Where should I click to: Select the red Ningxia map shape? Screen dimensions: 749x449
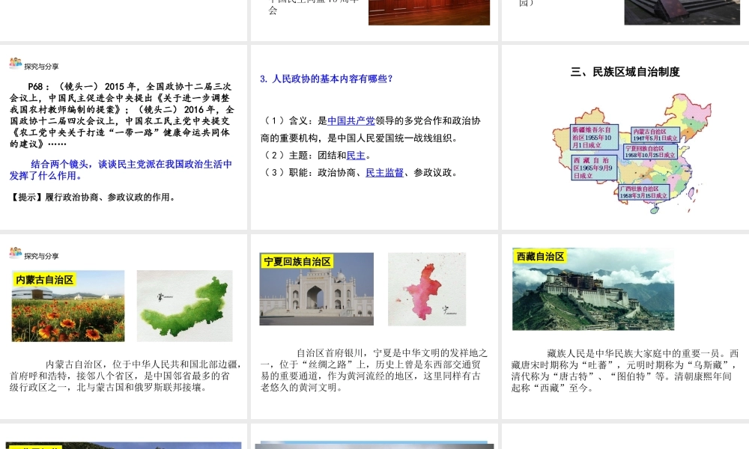pyautogui.click(x=426, y=290)
